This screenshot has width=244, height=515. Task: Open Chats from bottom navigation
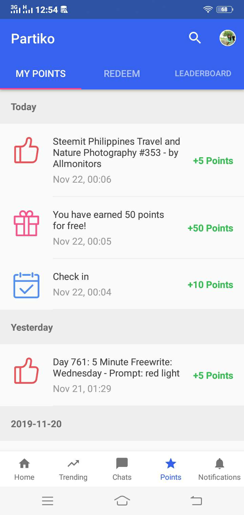pos(122,469)
